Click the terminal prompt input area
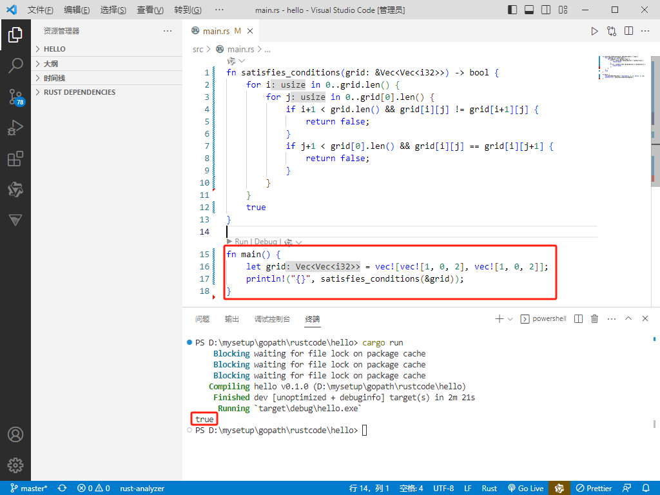 tap(365, 430)
